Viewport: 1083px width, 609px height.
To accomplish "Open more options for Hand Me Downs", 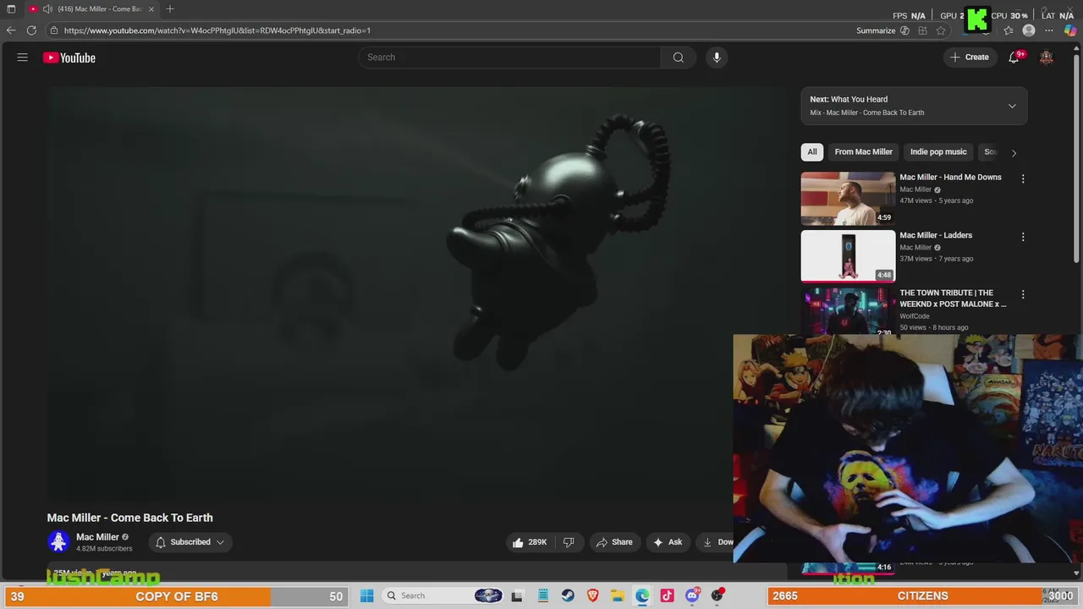I will (x=1023, y=178).
